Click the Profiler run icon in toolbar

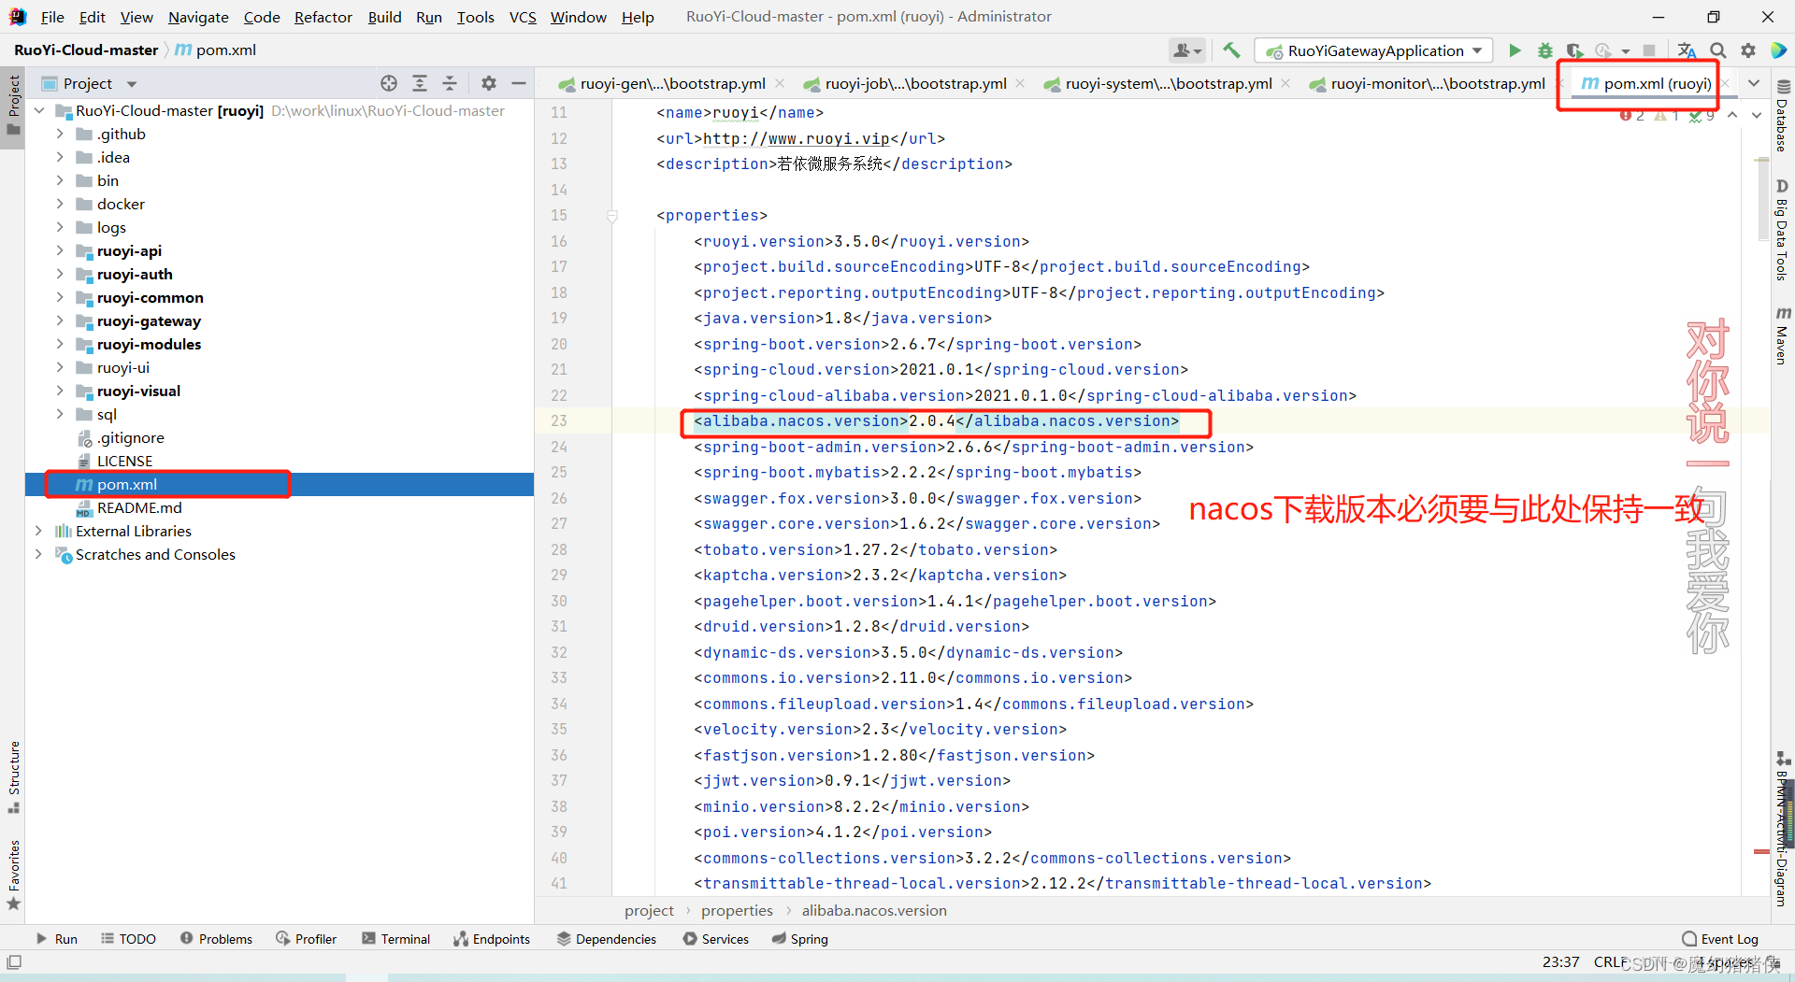coord(1603,50)
